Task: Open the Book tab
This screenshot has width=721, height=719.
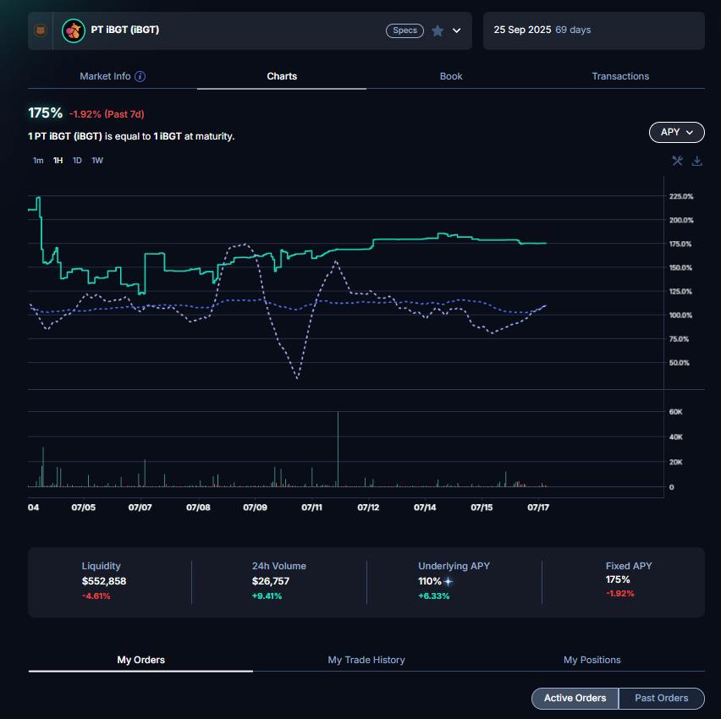Action: [451, 76]
